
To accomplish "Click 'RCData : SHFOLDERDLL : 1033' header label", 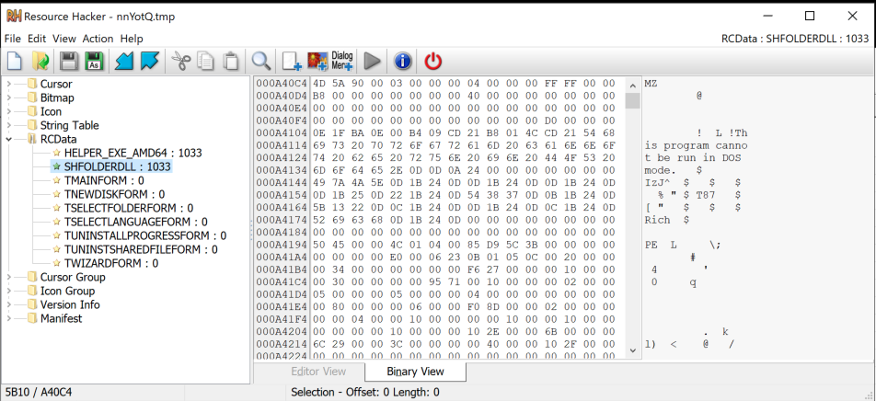I will click(x=795, y=39).
